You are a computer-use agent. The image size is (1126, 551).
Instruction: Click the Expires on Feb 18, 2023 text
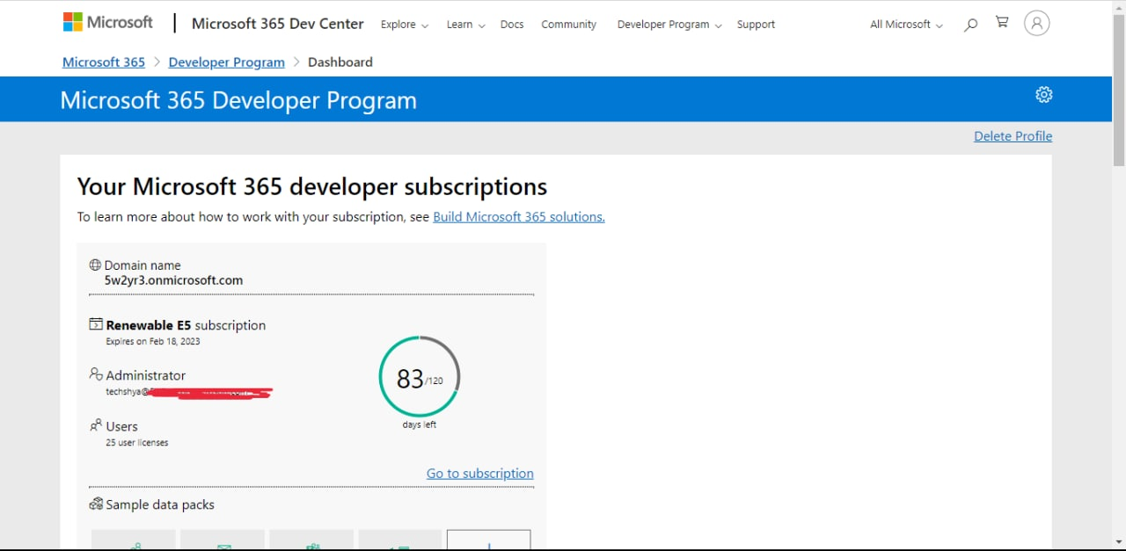pos(153,341)
